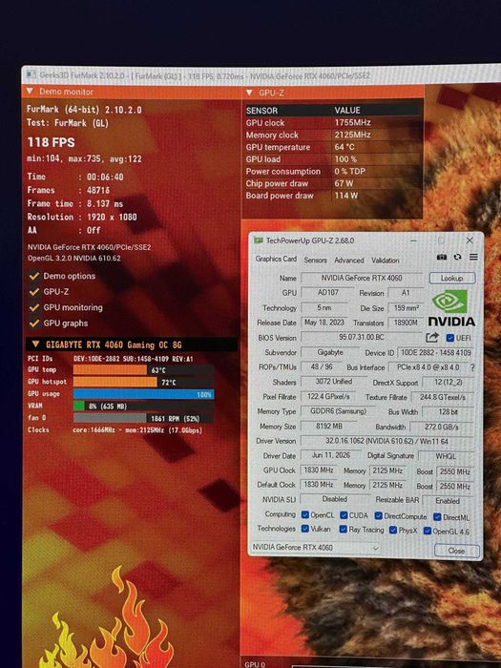Toggle the CUDA checkbox
The width and height of the screenshot is (501, 668).
(x=344, y=515)
